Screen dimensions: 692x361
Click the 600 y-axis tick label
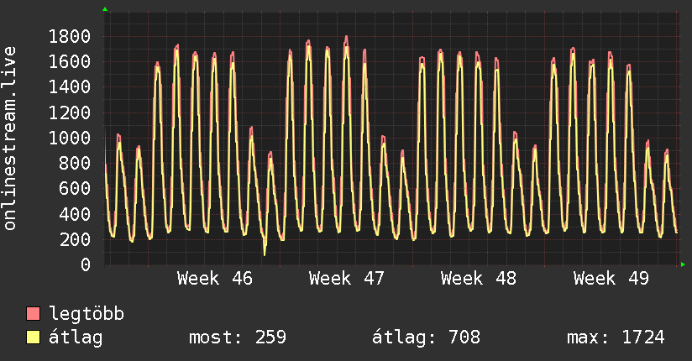[x=75, y=189]
